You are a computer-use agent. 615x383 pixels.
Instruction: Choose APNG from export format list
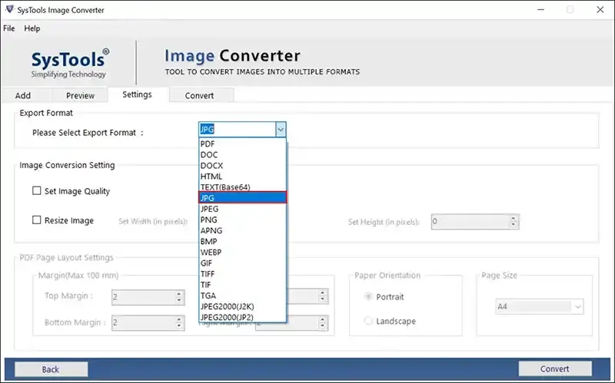[x=242, y=231]
